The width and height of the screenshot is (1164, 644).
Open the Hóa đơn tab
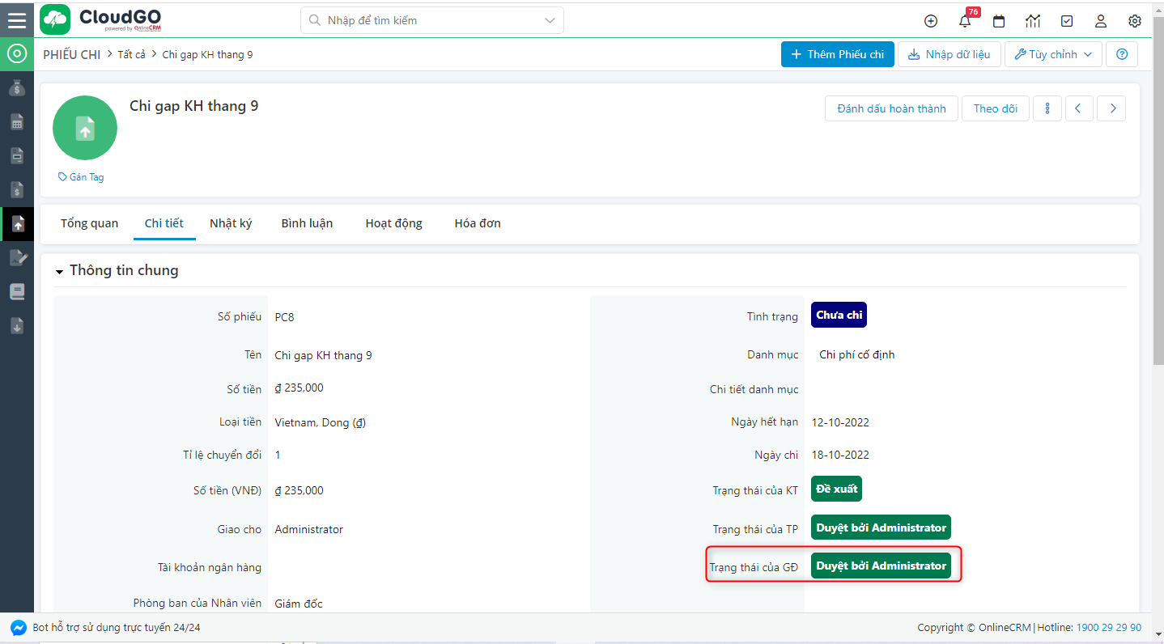tap(477, 223)
